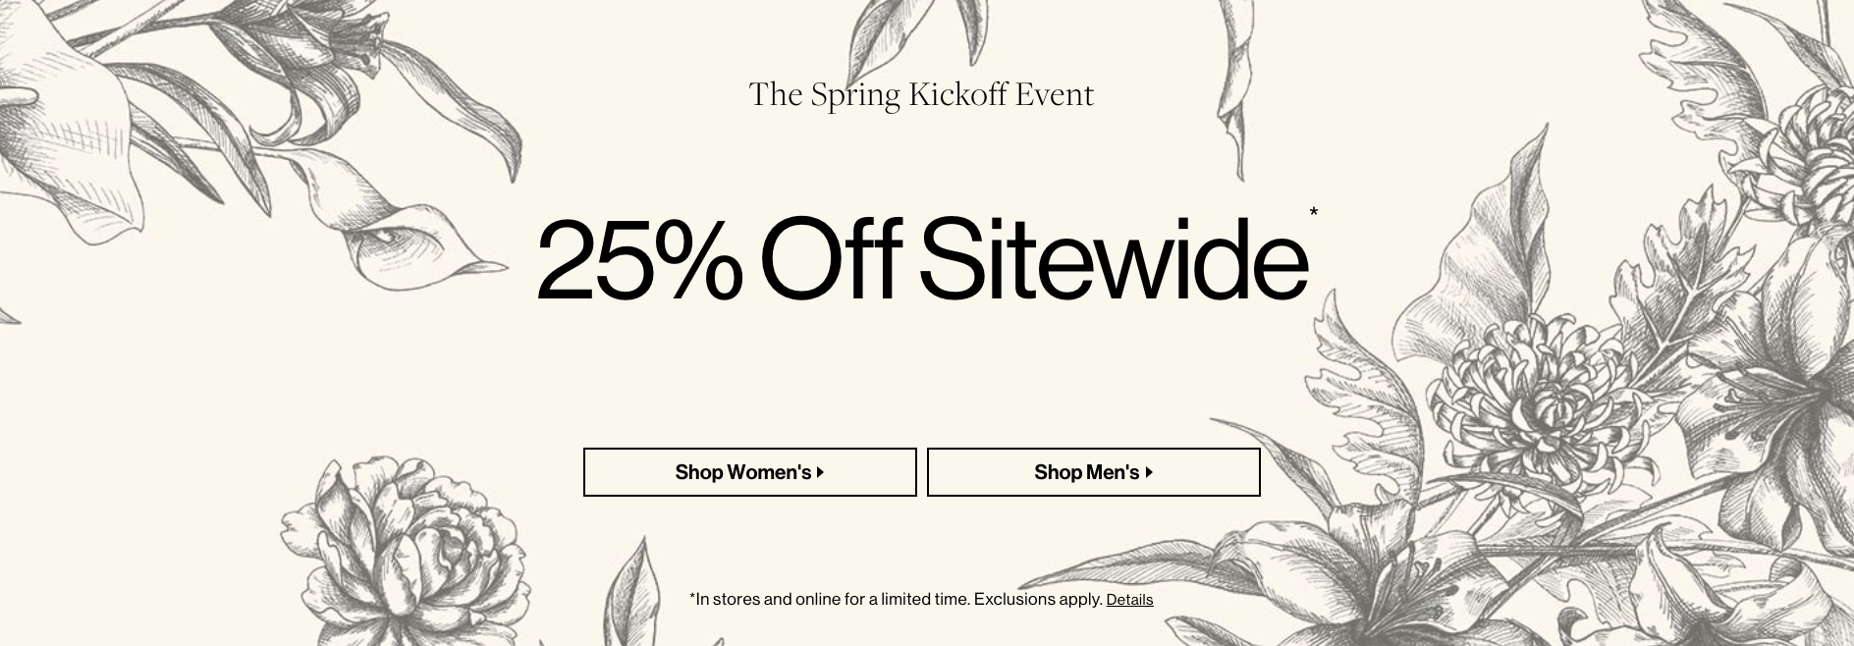Click the Shop Men's button
This screenshot has width=1854, height=646.
pyautogui.click(x=1093, y=472)
